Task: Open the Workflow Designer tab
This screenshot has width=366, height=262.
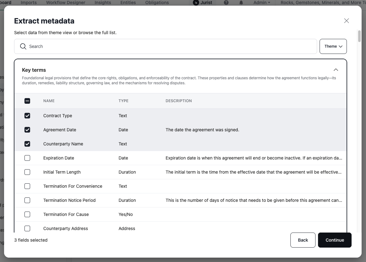Action: click(66, 3)
